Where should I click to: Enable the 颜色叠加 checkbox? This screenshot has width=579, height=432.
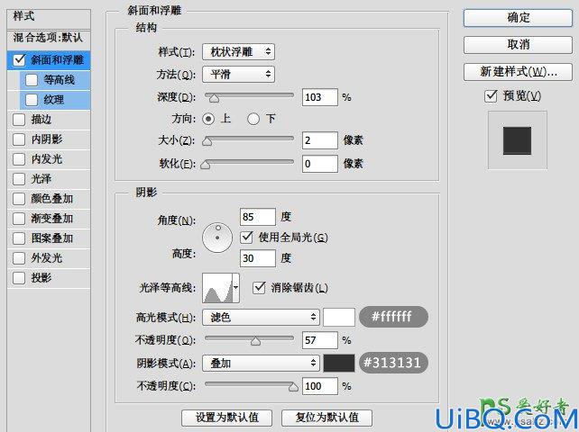click(x=19, y=199)
